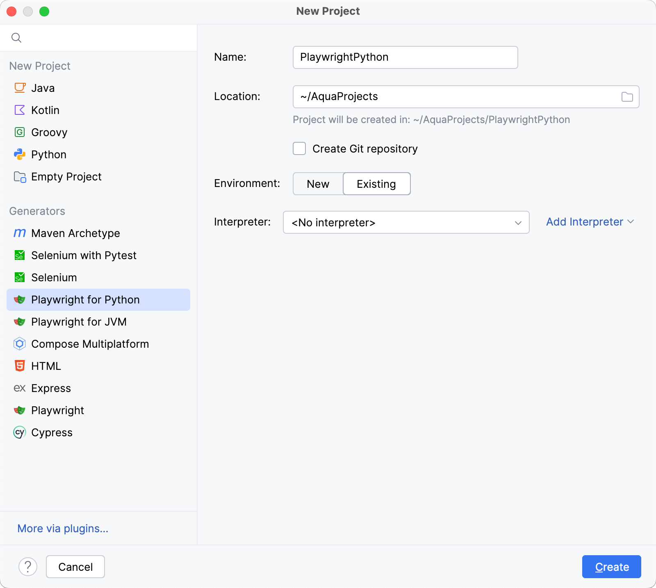Click the Playwright for Python masks icon
This screenshot has height=588, width=656.
20,300
